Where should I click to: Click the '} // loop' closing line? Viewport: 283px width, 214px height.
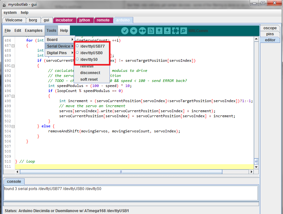tap(25, 161)
